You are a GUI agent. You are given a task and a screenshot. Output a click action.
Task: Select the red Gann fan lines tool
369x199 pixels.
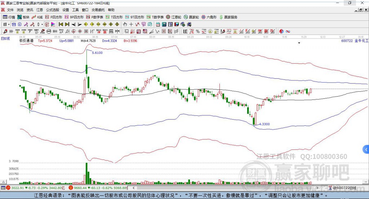click(133, 32)
